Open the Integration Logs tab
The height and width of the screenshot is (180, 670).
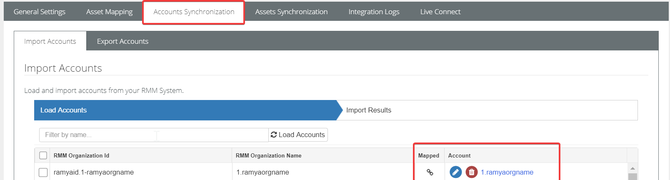pos(374,12)
